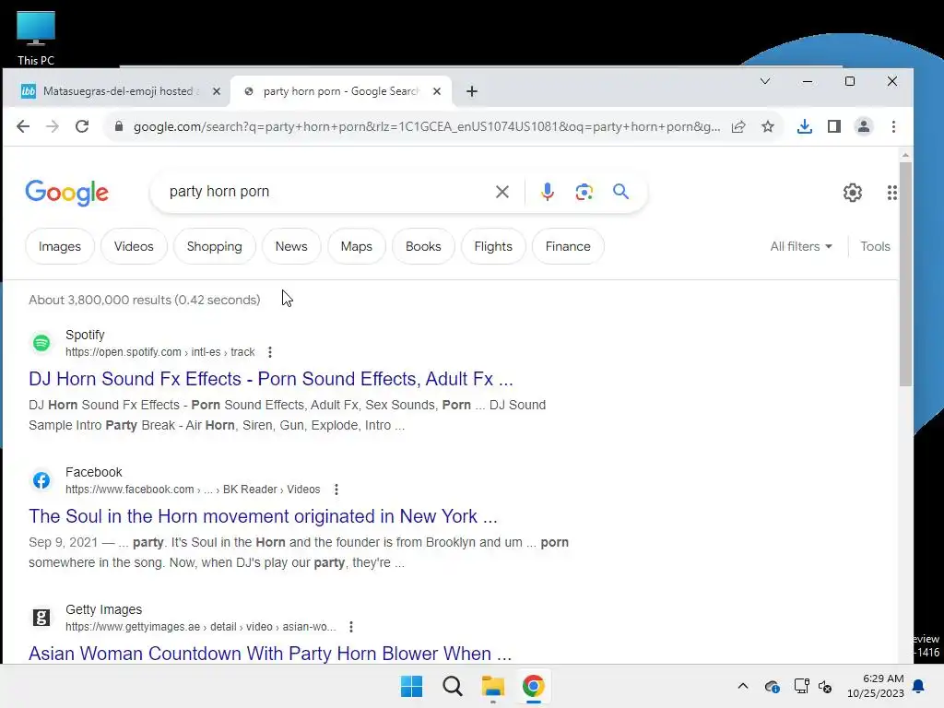944x708 pixels.
Task: Open the Chrome profile avatar
Action: 863,126
